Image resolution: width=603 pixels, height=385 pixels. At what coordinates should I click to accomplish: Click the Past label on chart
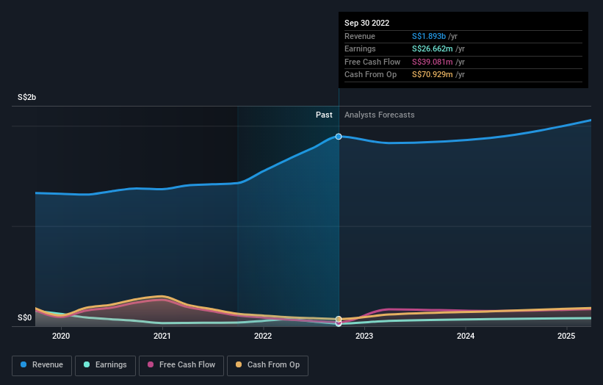click(x=324, y=115)
